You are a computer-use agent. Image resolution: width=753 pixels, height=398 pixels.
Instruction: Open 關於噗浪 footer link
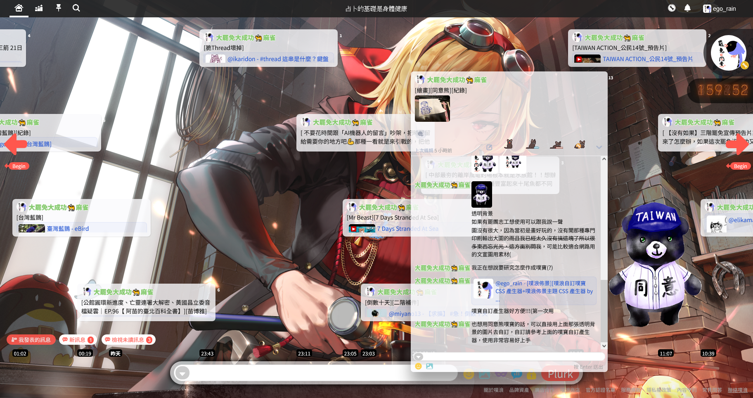(493, 390)
